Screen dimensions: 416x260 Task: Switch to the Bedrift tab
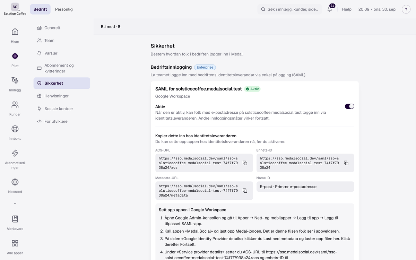(x=40, y=9)
